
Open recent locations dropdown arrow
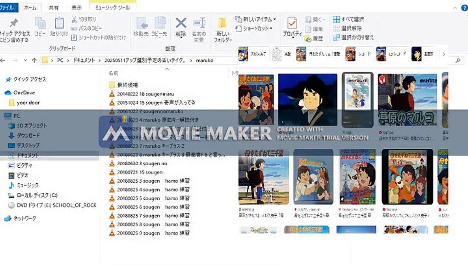click(x=25, y=60)
